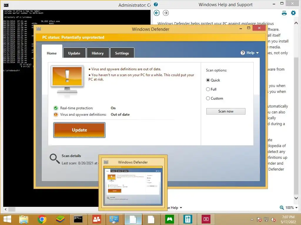Select the Quick scan option
The image size is (301, 225).
click(x=208, y=80)
